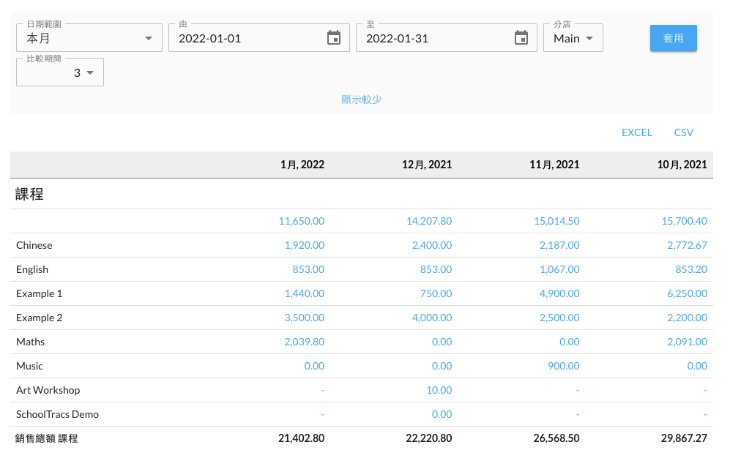Open Example 1 value 6,250.00
730x450 pixels.
[x=687, y=293]
